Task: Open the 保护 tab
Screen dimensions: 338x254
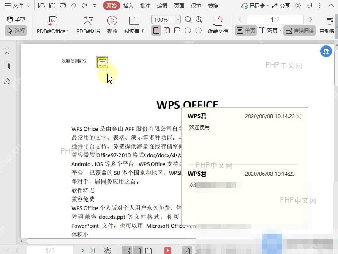Action: 196,6
